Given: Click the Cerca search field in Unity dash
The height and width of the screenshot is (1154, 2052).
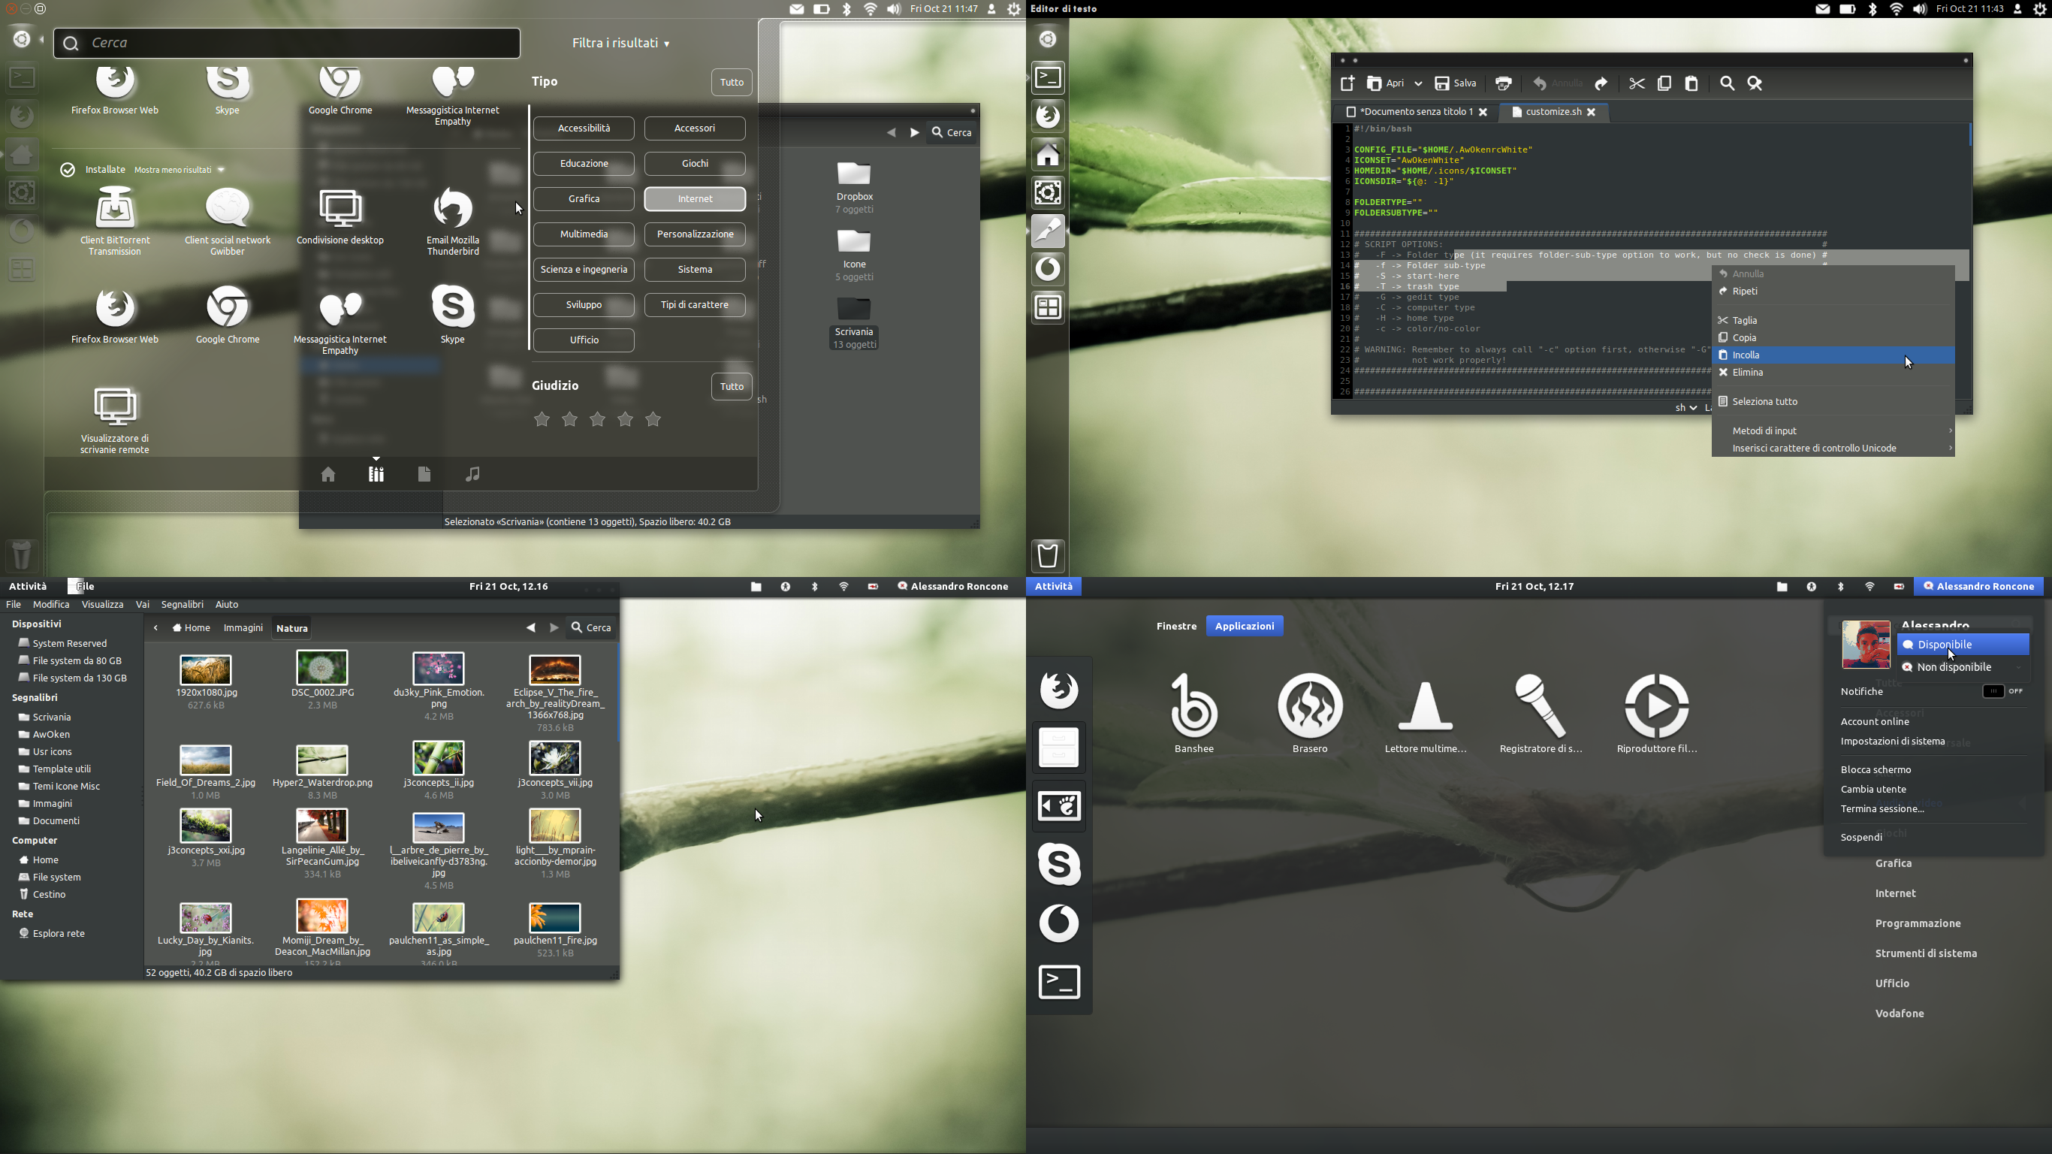Looking at the screenshot, I should (287, 43).
